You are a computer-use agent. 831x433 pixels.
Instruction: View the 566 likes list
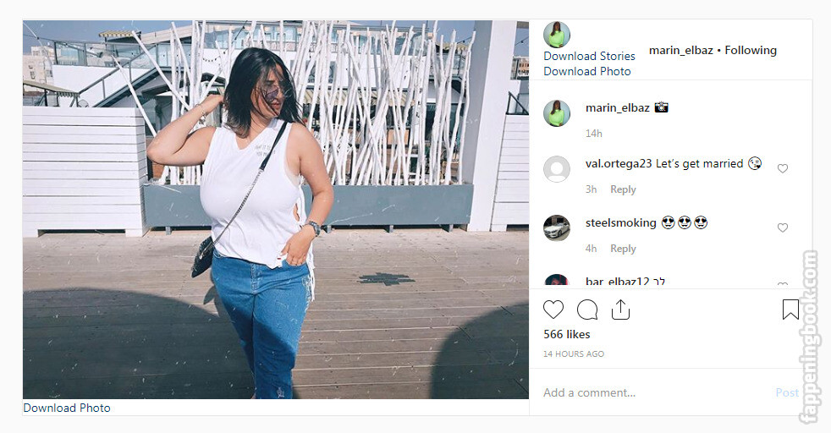tap(566, 335)
